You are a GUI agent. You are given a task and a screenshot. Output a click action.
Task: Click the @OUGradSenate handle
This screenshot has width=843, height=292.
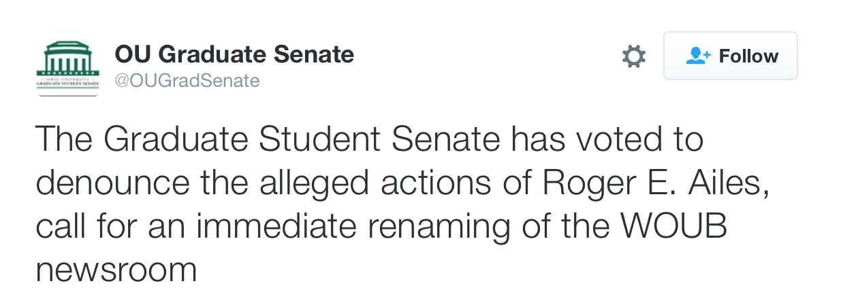coord(187,81)
